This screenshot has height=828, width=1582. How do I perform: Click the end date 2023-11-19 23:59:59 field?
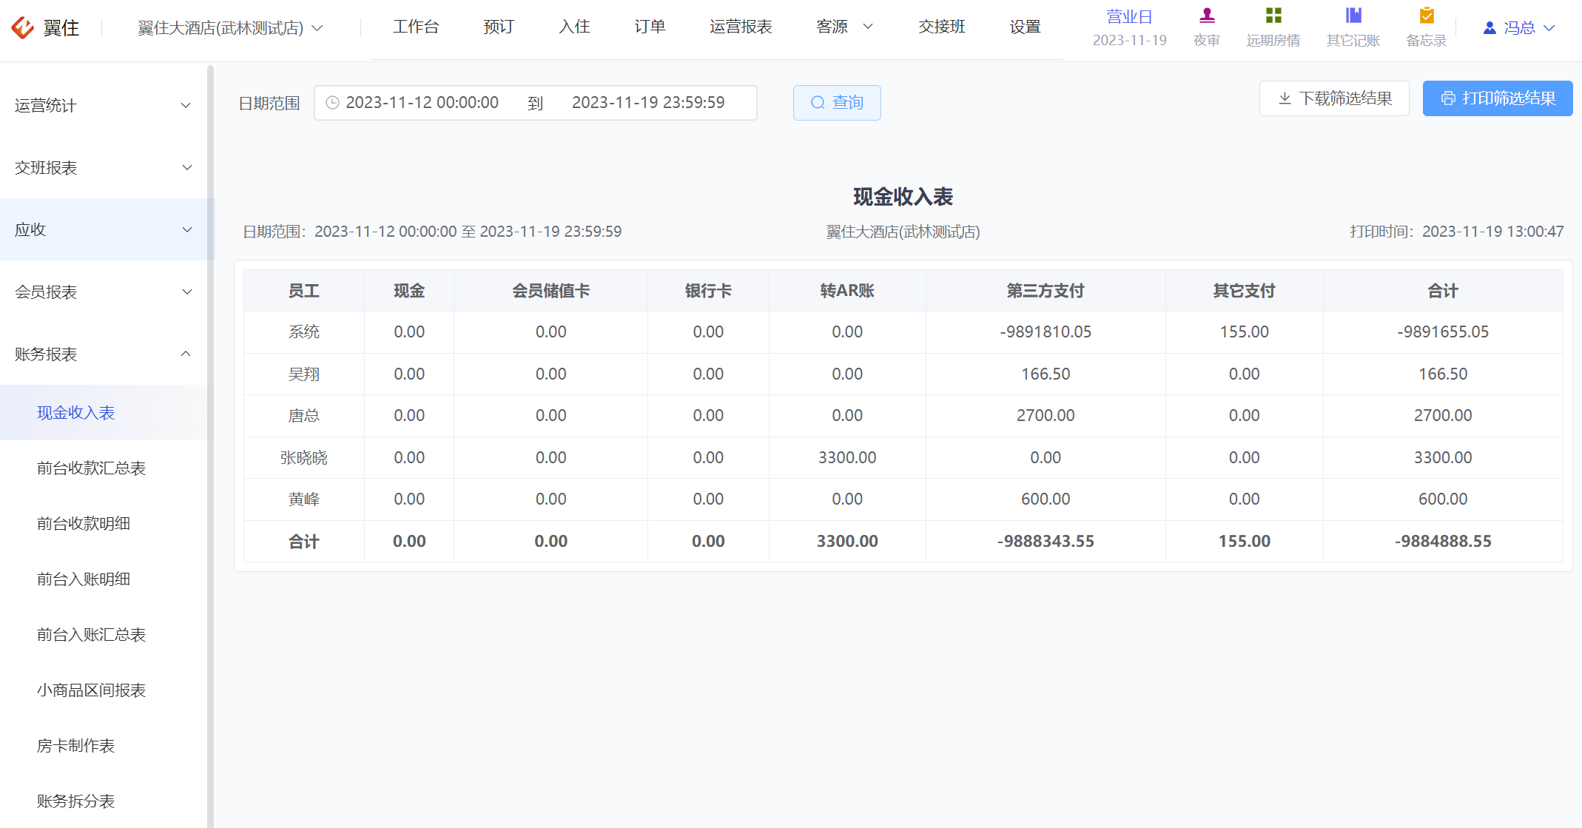point(648,103)
